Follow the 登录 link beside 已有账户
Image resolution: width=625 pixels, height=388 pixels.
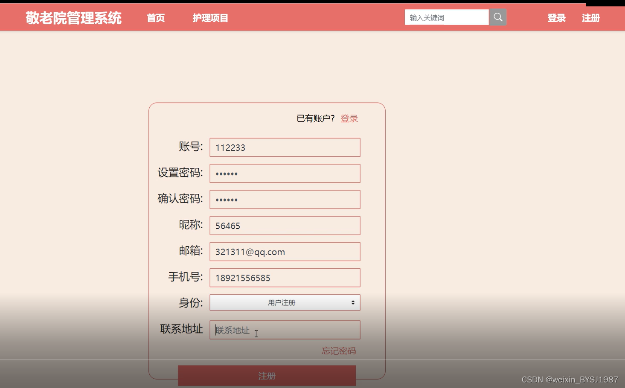(x=349, y=118)
